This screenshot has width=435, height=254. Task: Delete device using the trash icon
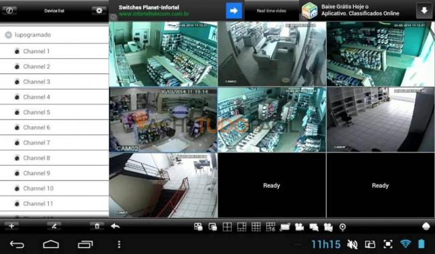97,226
